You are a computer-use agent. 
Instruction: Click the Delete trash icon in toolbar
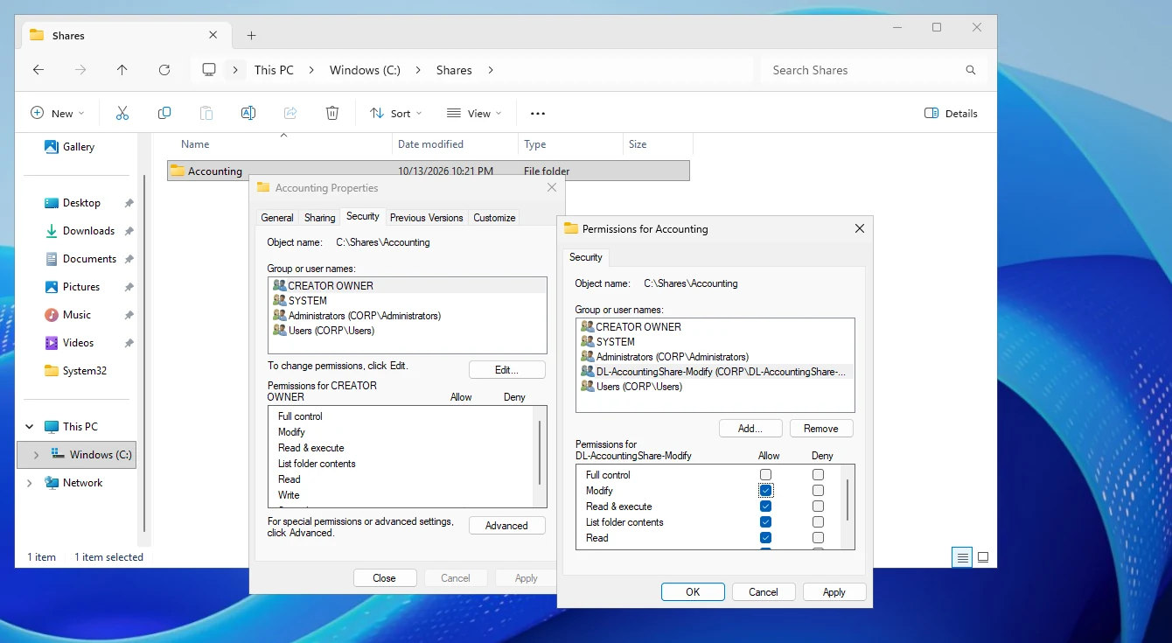(331, 113)
